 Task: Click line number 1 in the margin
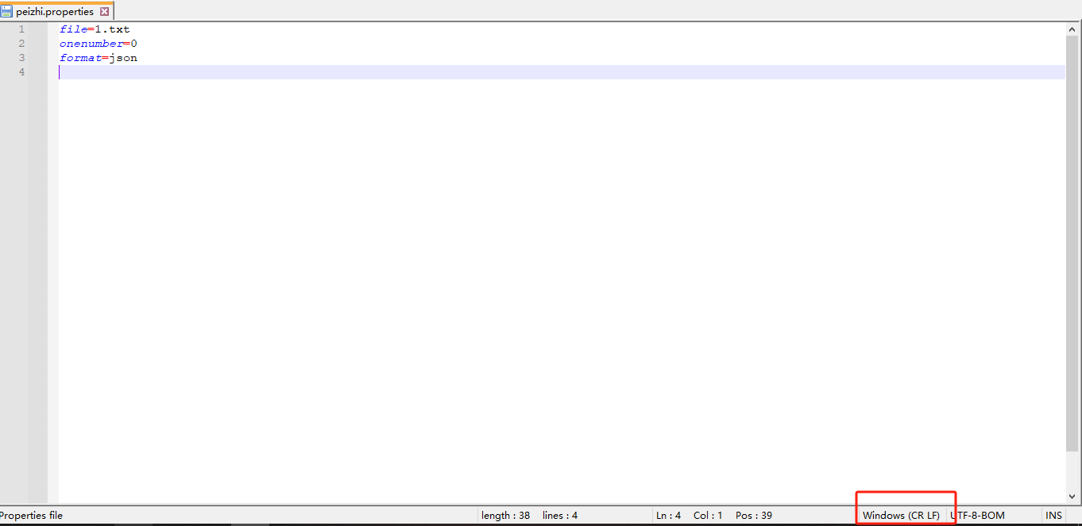tap(21, 29)
